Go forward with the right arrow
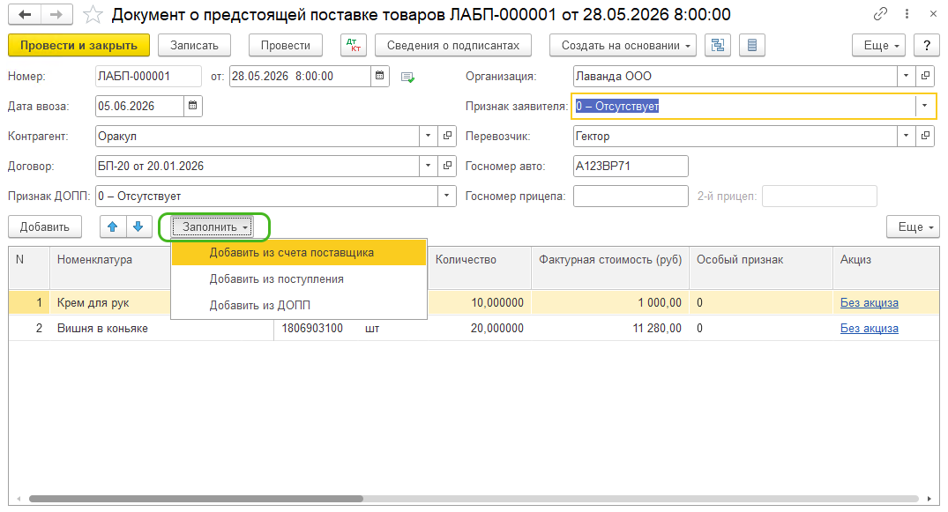This screenshot has height=512, width=948. click(56, 14)
